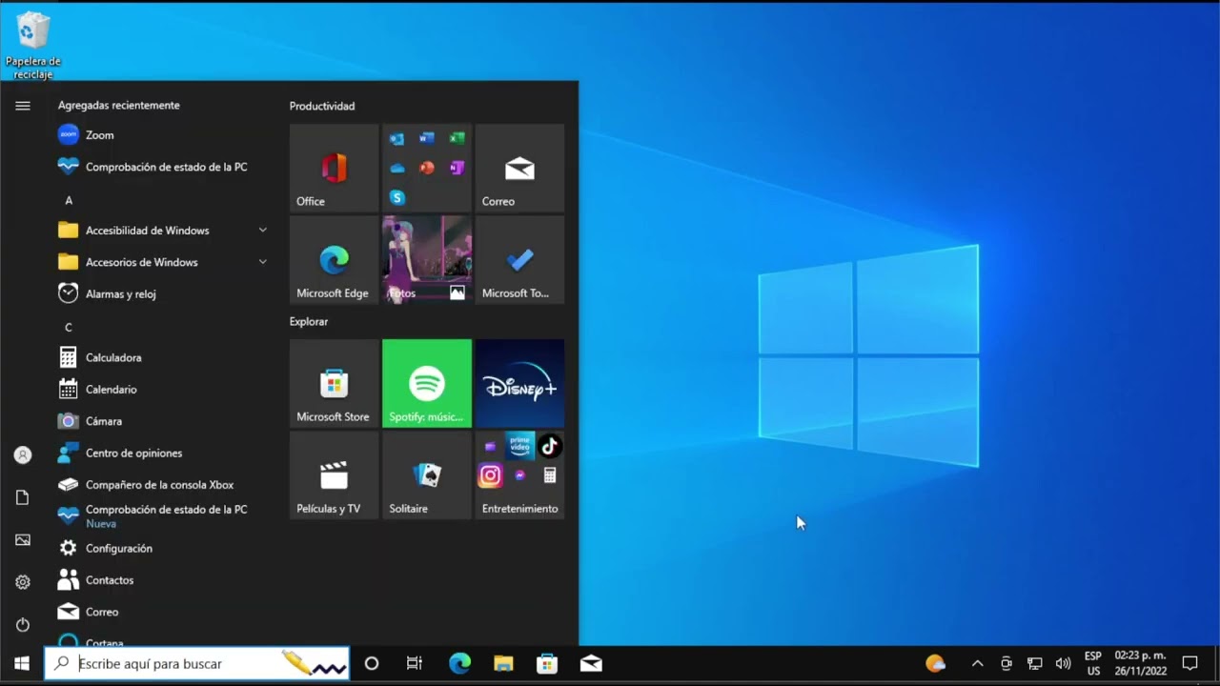Image resolution: width=1220 pixels, height=686 pixels.
Task: Open Task View on taskbar
Action: [415, 664]
